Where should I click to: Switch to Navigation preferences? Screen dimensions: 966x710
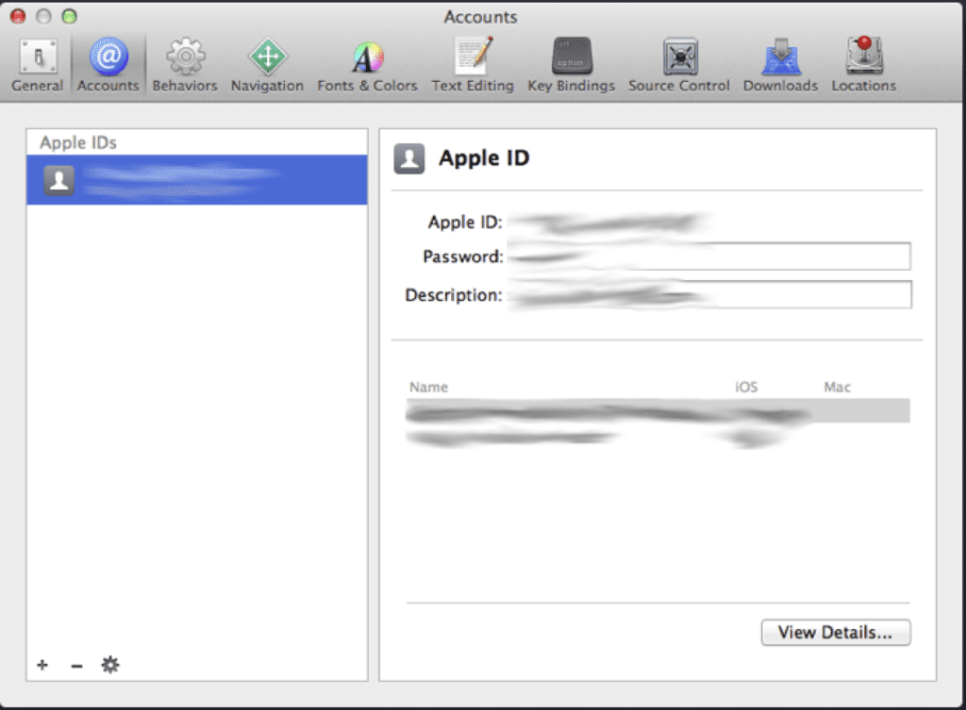coord(267,66)
